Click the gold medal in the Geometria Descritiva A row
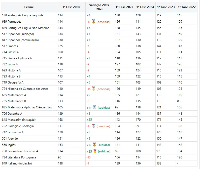This screenshot has height=169, width=200. (95, 151)
